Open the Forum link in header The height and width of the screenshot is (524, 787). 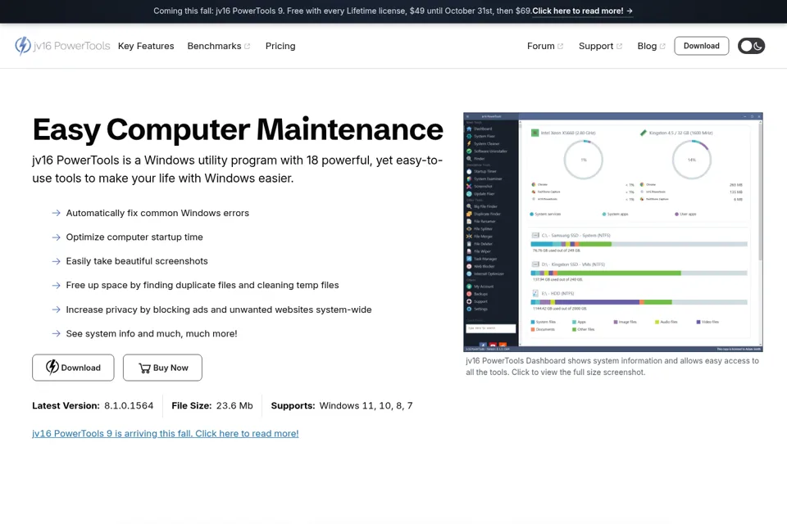(545, 46)
